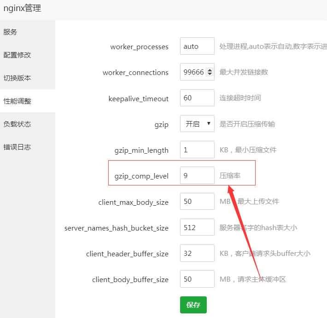
Task: Click the 请求主体缓冲区 description
Action: [x=262, y=279]
